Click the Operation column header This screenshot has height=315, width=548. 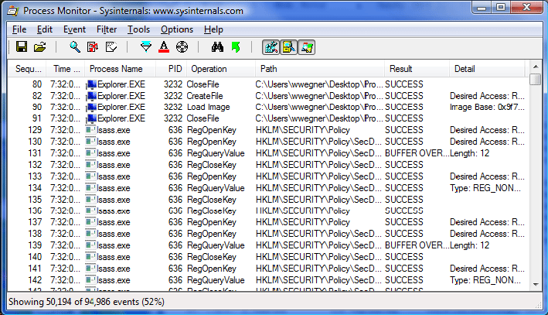click(221, 69)
